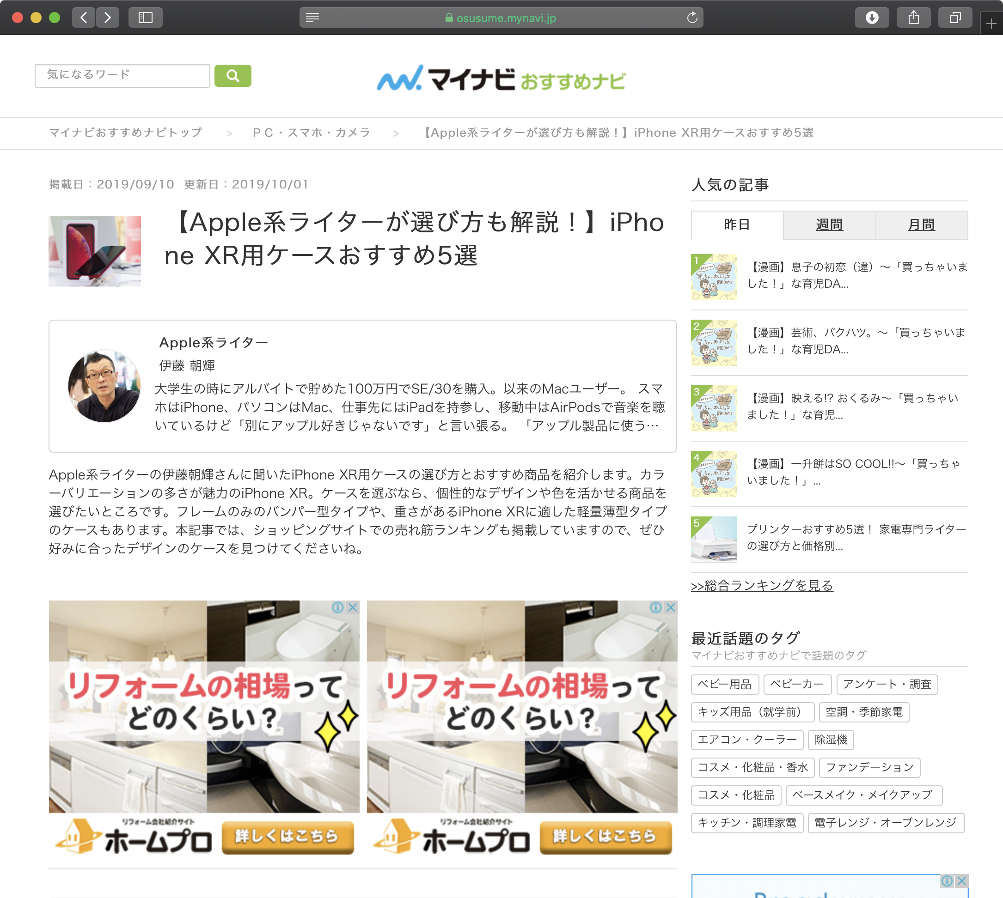Screen dimensions: 1003x898
Task: Open Reader view icon in address bar
Action: point(312,18)
